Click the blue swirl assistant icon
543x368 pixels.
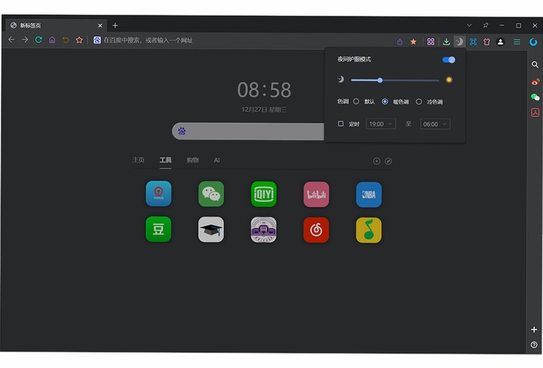point(533,42)
